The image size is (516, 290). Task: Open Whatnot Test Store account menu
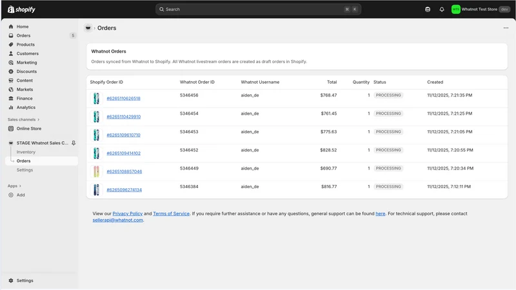tap(481, 9)
